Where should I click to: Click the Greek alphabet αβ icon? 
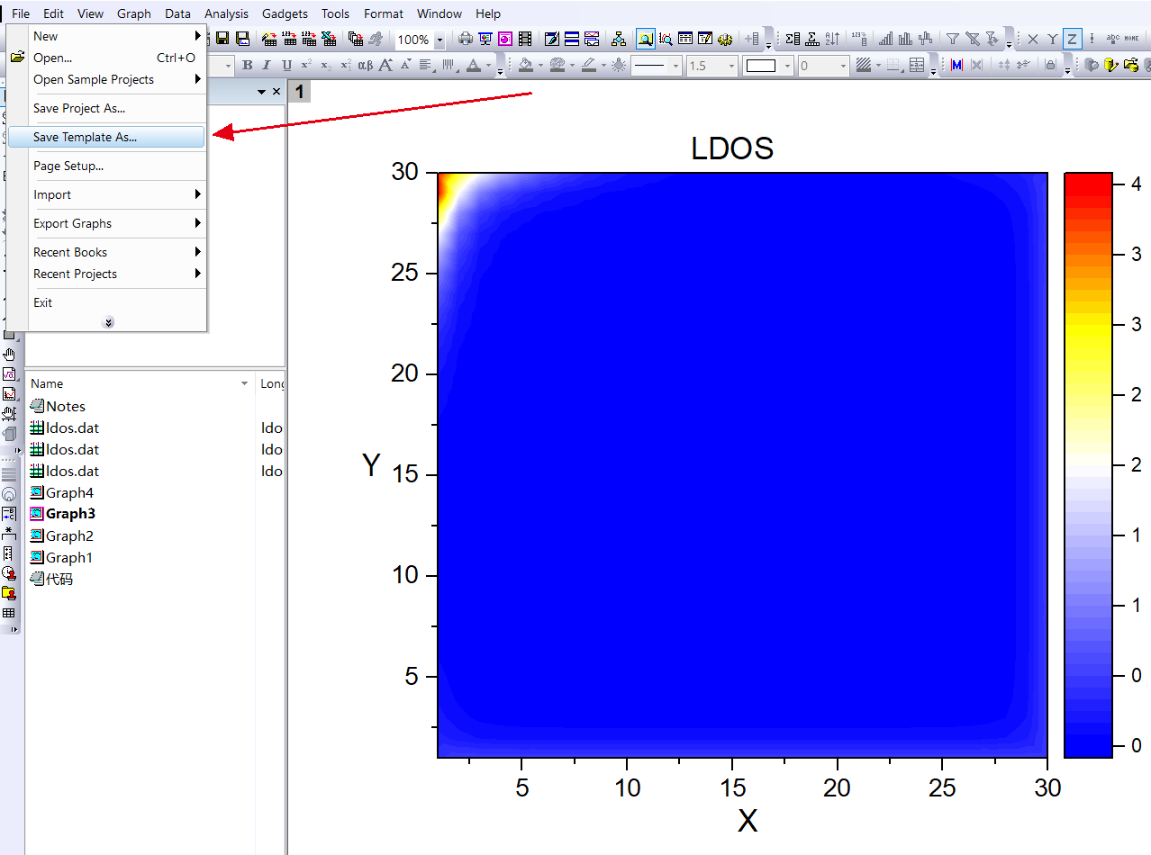pyautogui.click(x=366, y=66)
